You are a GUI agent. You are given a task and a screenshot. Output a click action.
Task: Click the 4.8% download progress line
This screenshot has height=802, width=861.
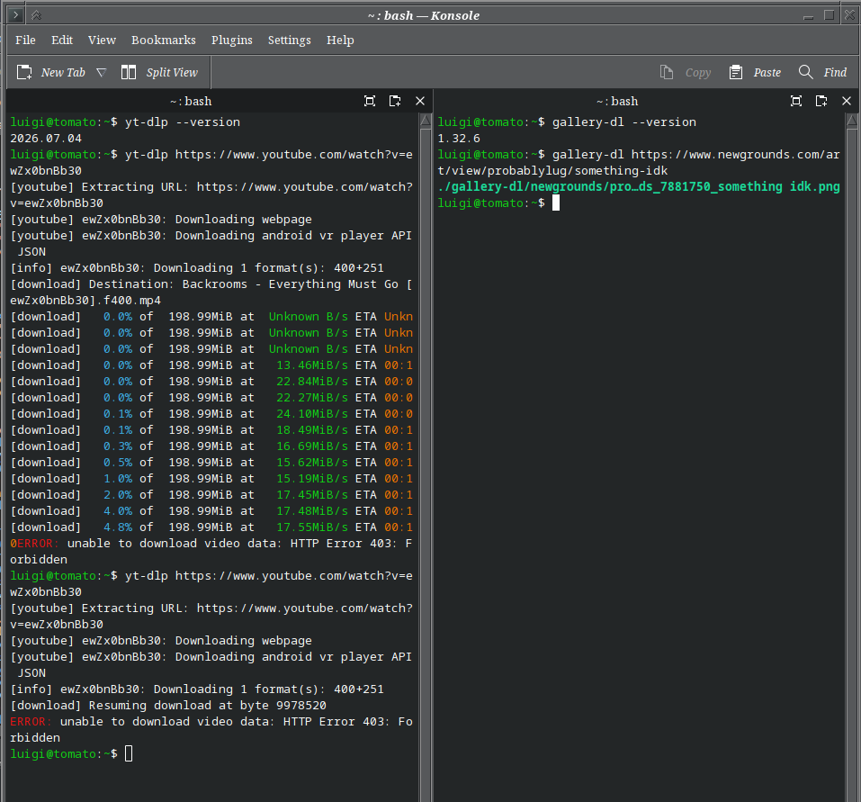coord(211,527)
